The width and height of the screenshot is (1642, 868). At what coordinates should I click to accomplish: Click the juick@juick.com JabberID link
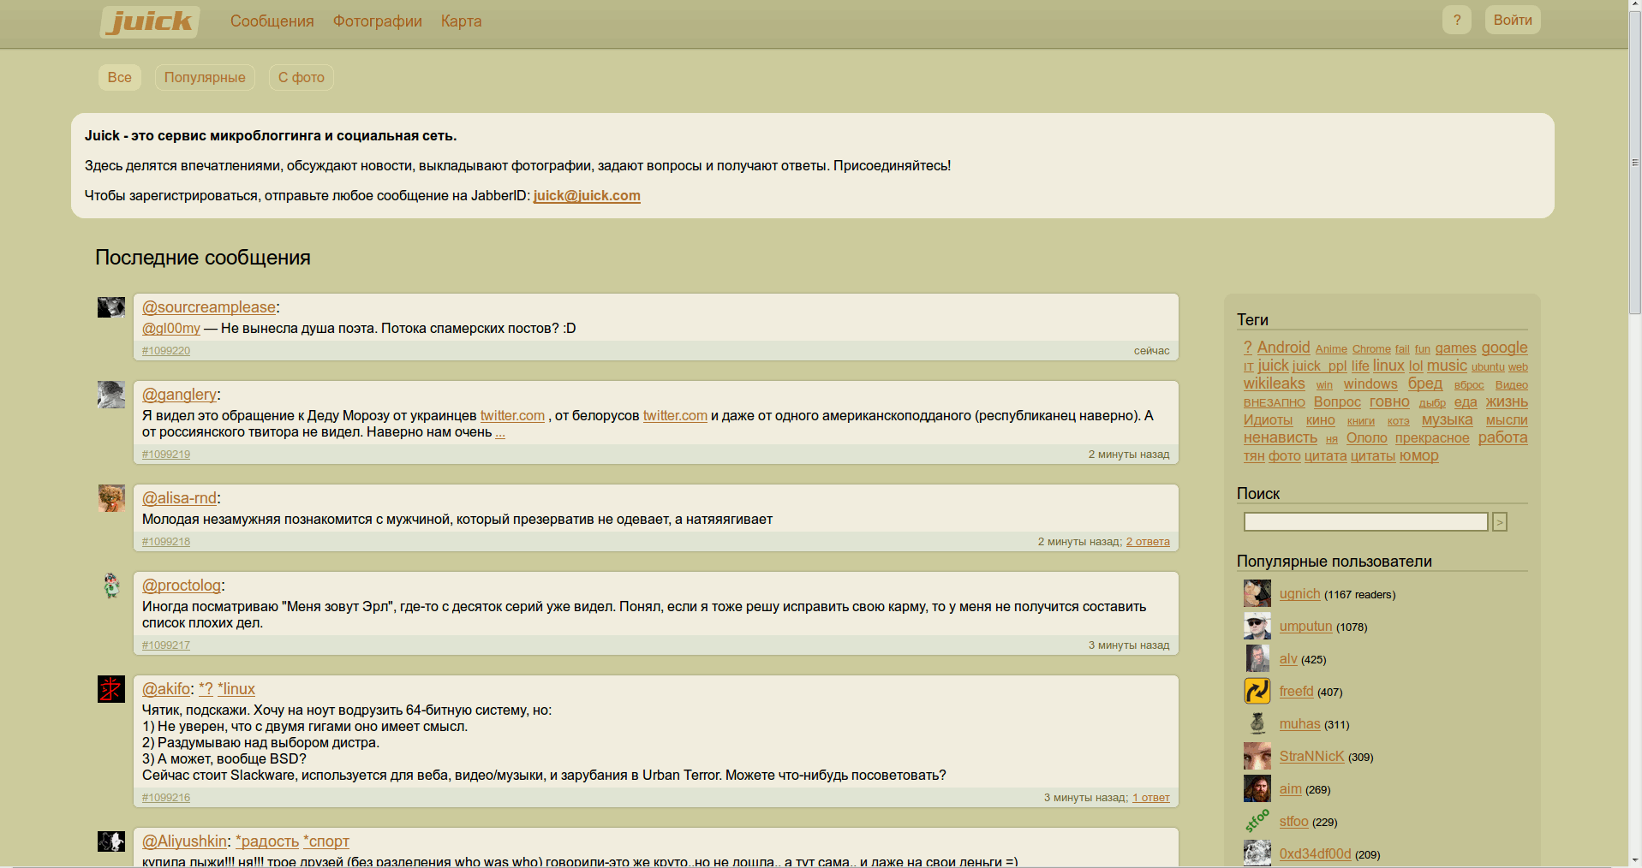coord(587,195)
